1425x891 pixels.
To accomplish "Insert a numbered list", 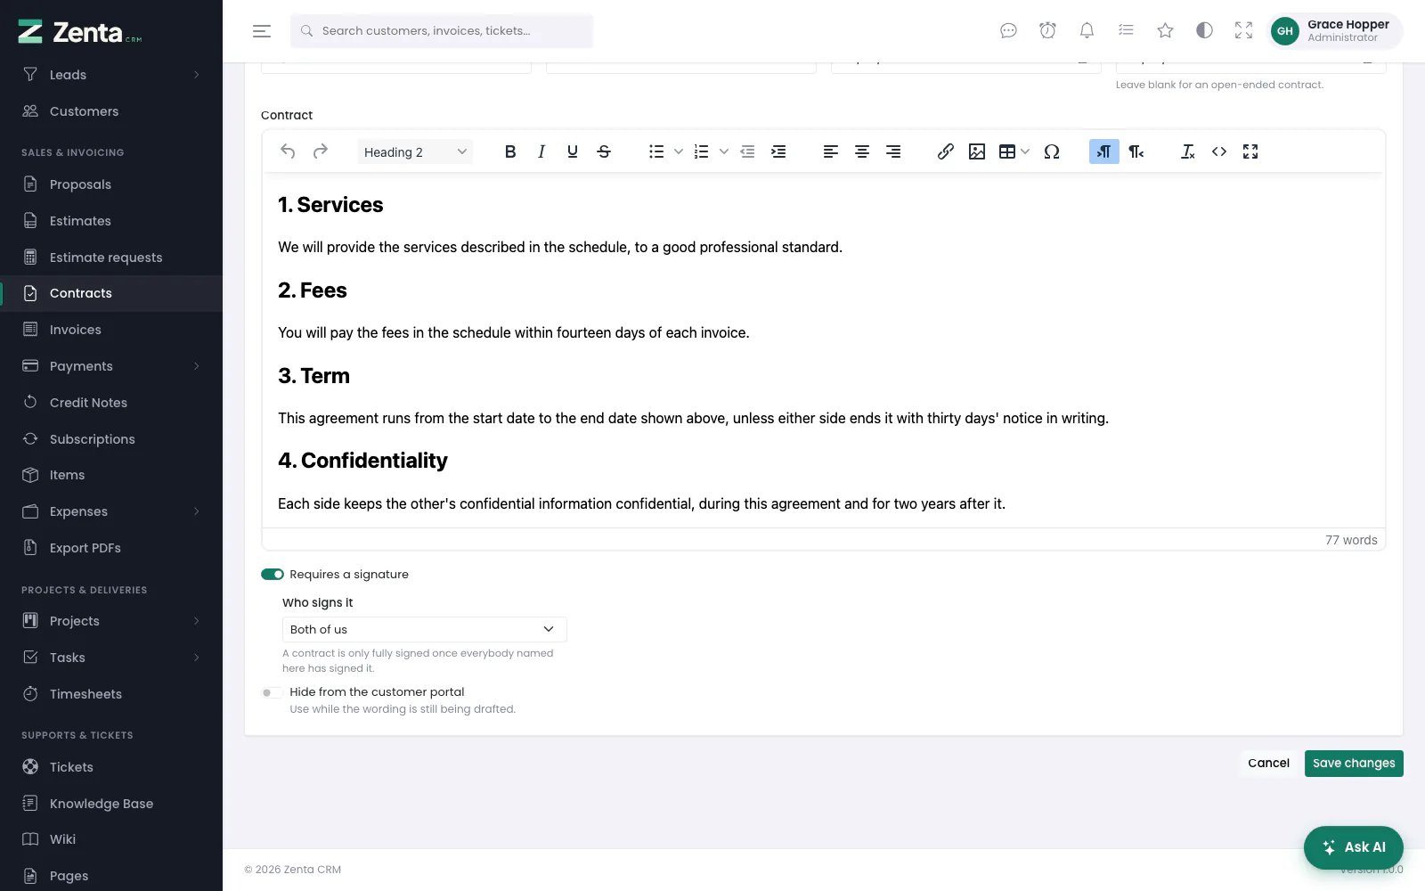I will [x=702, y=151].
